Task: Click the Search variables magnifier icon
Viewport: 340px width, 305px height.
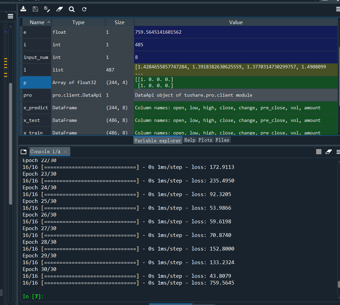Action: (72, 9)
